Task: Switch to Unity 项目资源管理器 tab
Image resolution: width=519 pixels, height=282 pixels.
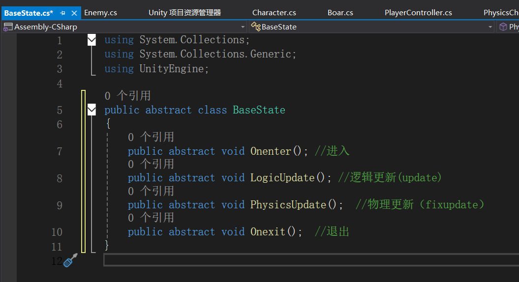Action: pyautogui.click(x=184, y=13)
